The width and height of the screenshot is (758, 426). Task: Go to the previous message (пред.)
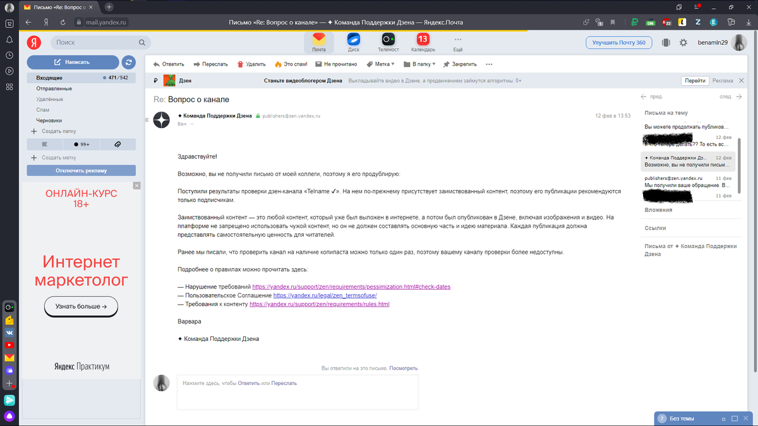tap(651, 97)
